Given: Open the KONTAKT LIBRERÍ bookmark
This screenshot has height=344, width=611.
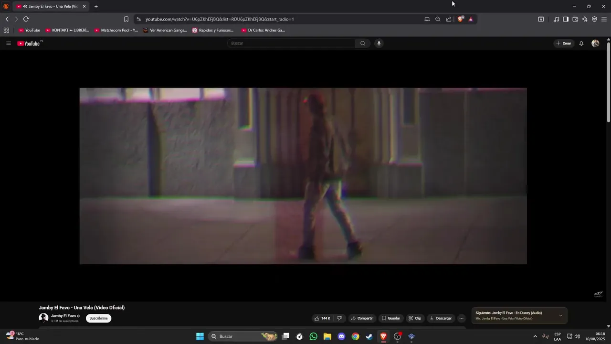Looking at the screenshot, I should coord(67,30).
